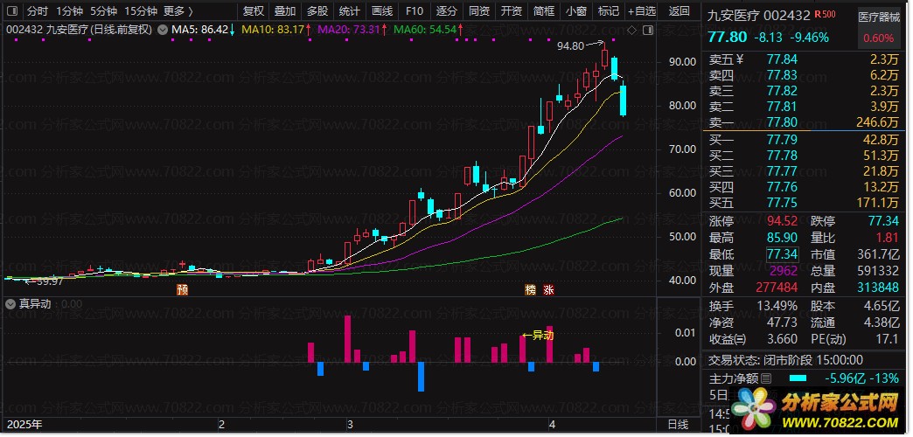Switch to 5分钟 chart period
The width and height of the screenshot is (913, 437).
(104, 10)
